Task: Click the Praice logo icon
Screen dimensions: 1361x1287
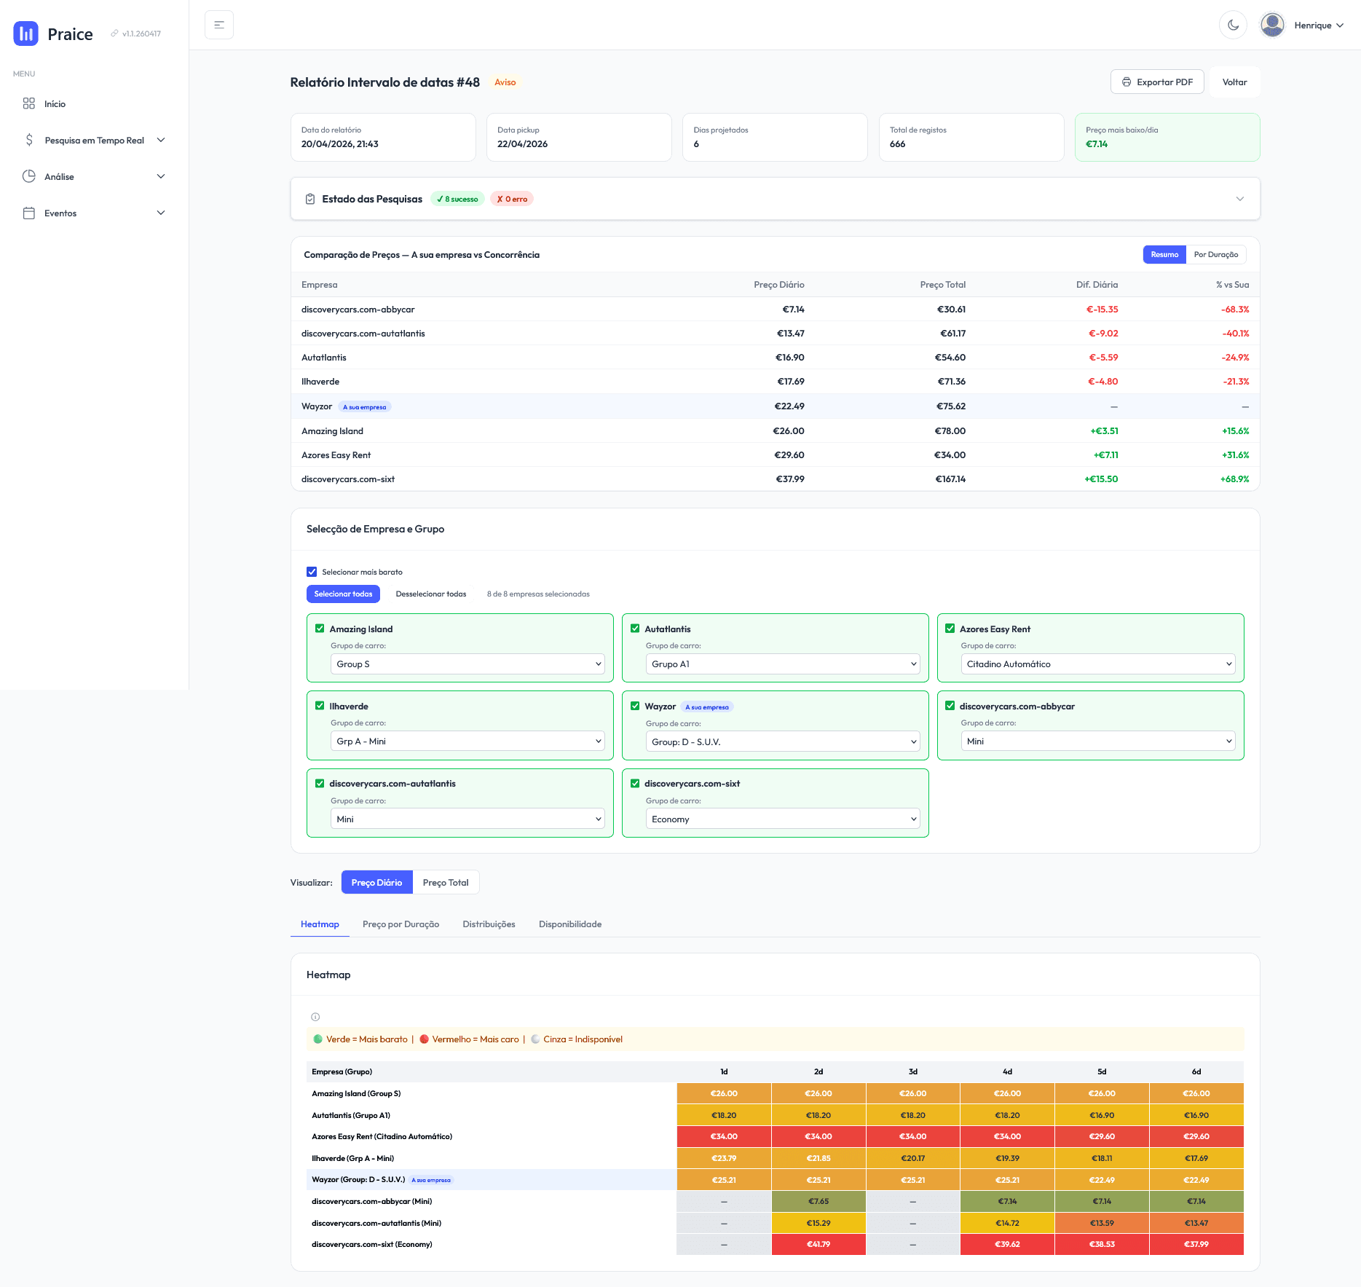Action: [x=26, y=34]
